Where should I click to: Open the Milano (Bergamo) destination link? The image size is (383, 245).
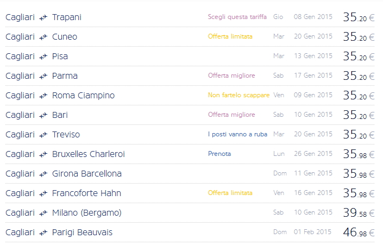point(86,213)
